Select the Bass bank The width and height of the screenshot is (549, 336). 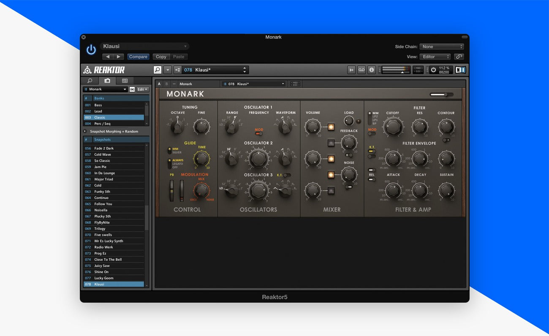pyautogui.click(x=114, y=105)
